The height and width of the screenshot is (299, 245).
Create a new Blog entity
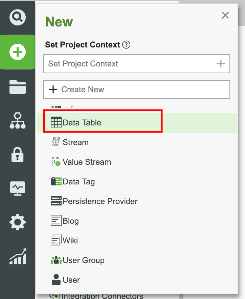point(69,221)
